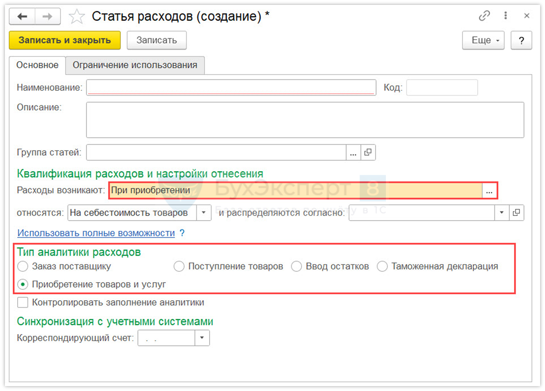Open the Еще dropdown menu
The image size is (545, 391).
coord(483,40)
